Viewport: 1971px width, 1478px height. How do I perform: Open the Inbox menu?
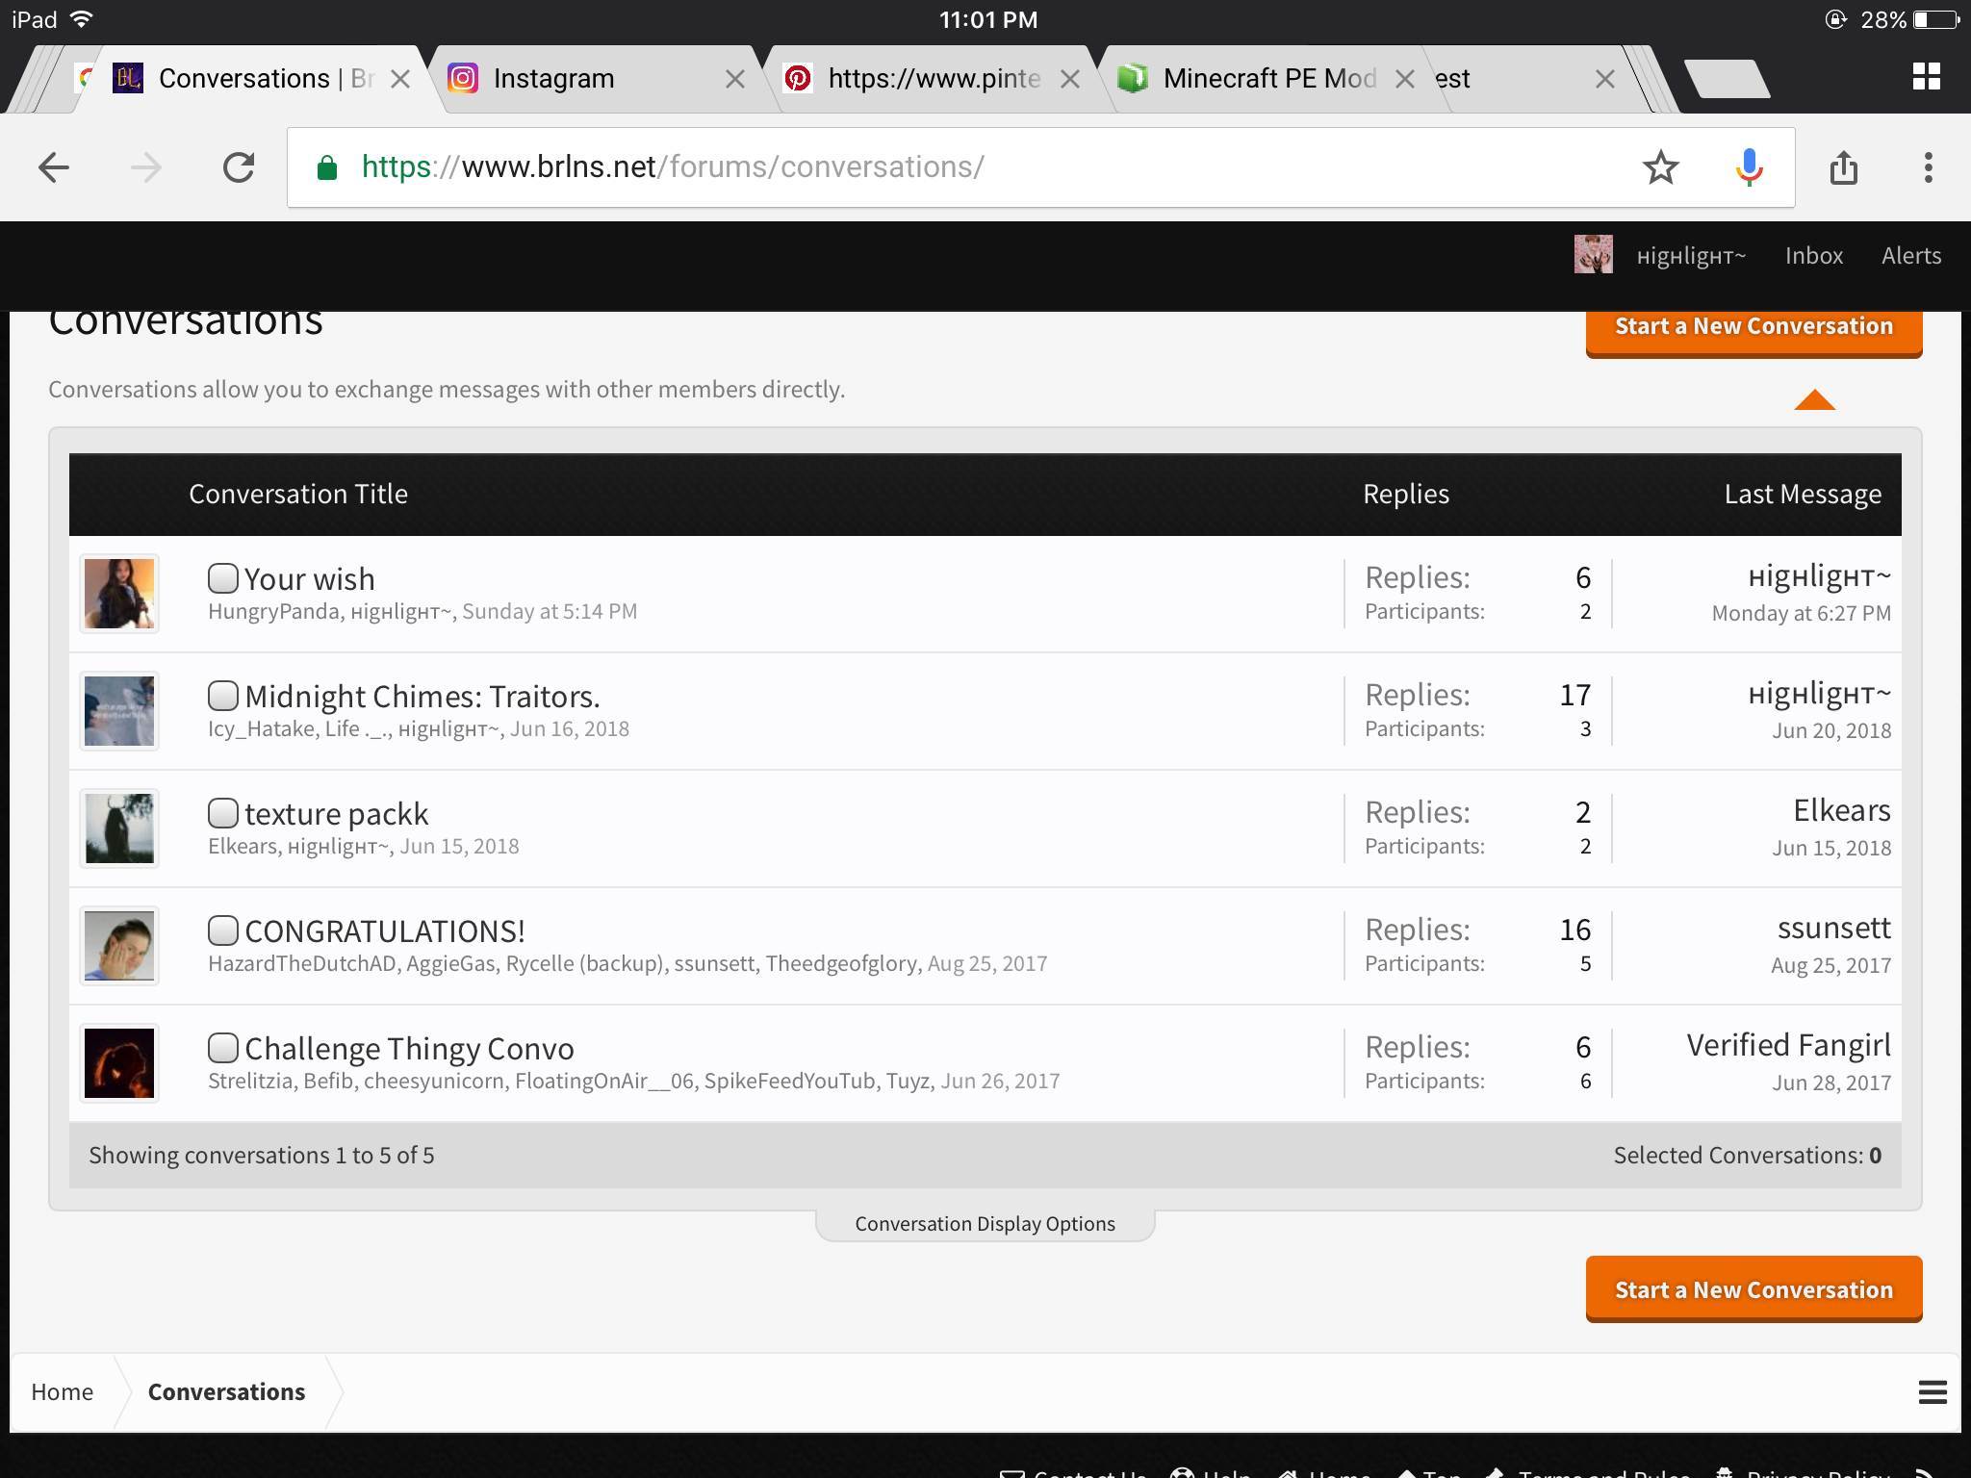1813,256
